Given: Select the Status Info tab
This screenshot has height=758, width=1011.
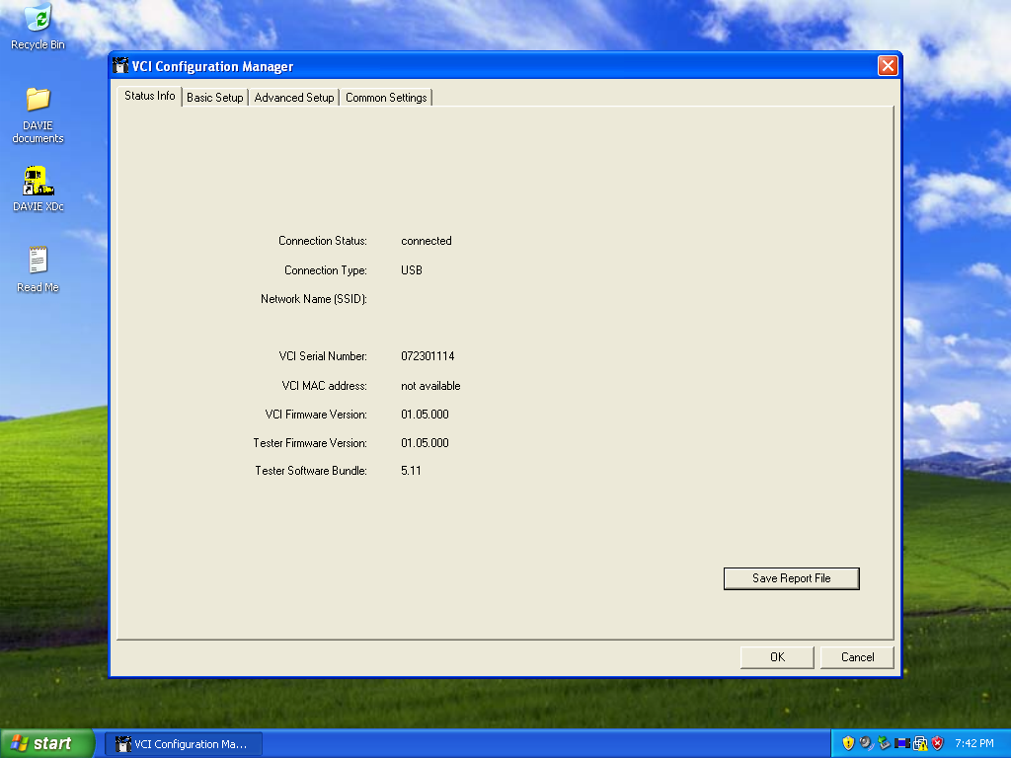Looking at the screenshot, I should point(150,96).
